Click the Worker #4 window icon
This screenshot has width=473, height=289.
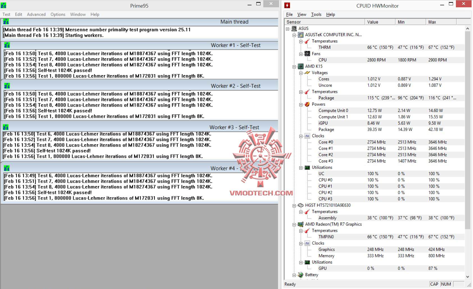pyautogui.click(x=7, y=168)
